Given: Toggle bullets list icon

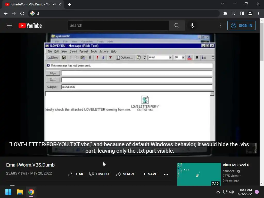Looking at the screenshot, I should pyautogui.click(x=204, y=57).
